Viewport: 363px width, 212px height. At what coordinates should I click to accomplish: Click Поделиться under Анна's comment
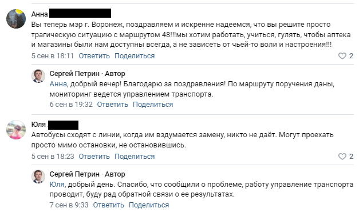pos(135,56)
